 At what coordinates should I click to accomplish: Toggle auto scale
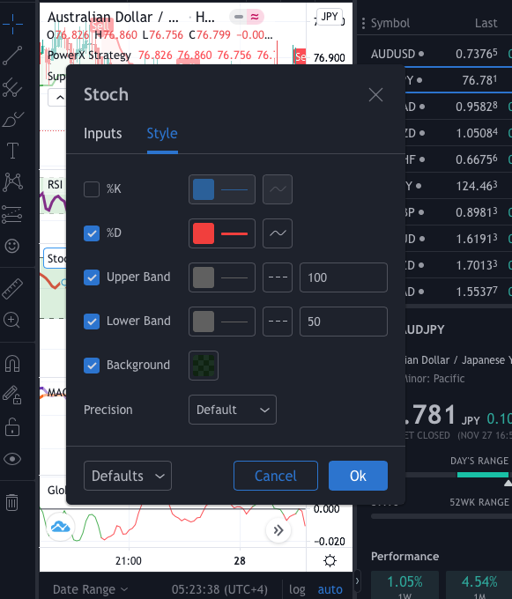click(x=330, y=589)
